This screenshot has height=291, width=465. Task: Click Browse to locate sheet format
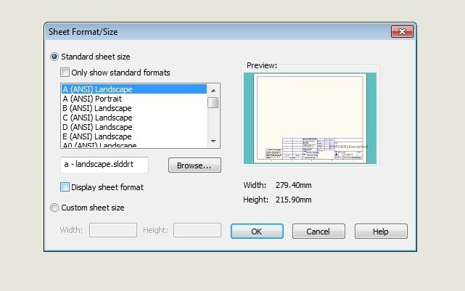[x=194, y=165]
